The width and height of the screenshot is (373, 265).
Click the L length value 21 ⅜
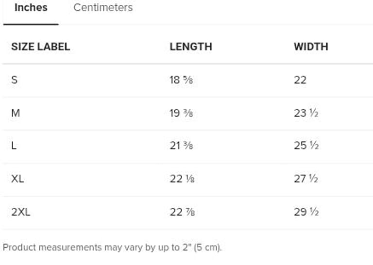[x=181, y=146]
